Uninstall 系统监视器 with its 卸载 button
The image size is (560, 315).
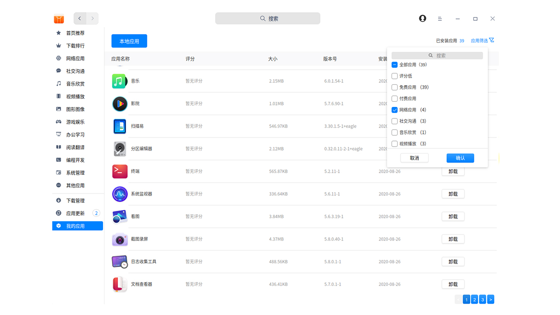[453, 194]
